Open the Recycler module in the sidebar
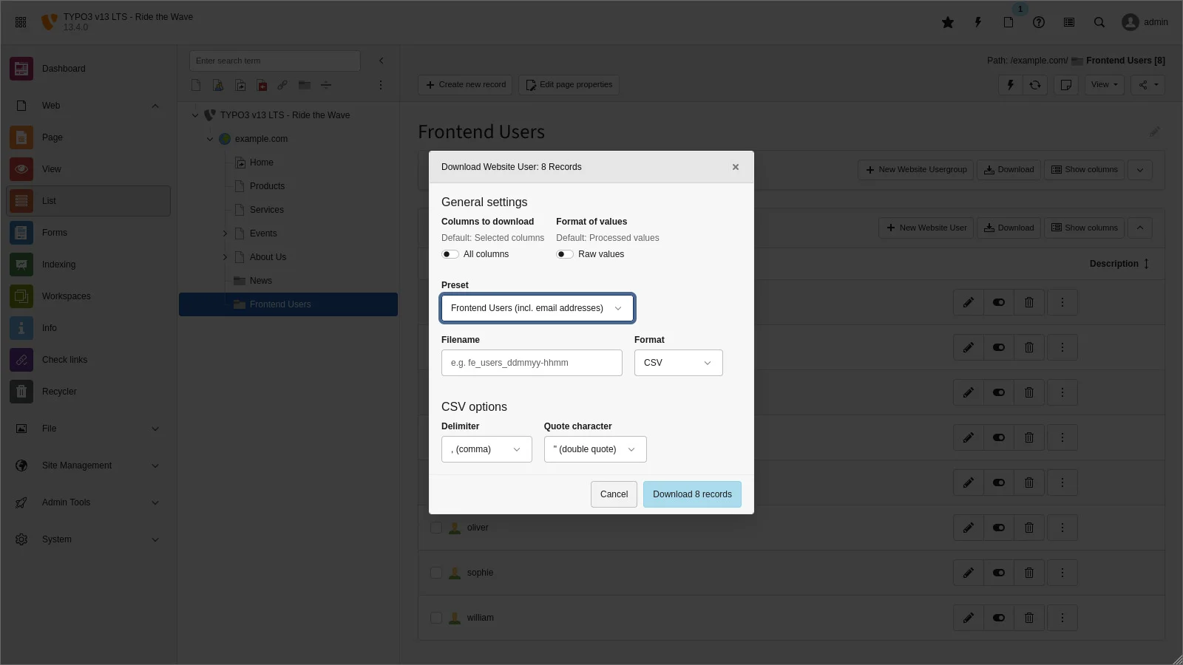Screen dimensions: 1183x665 [58, 392]
